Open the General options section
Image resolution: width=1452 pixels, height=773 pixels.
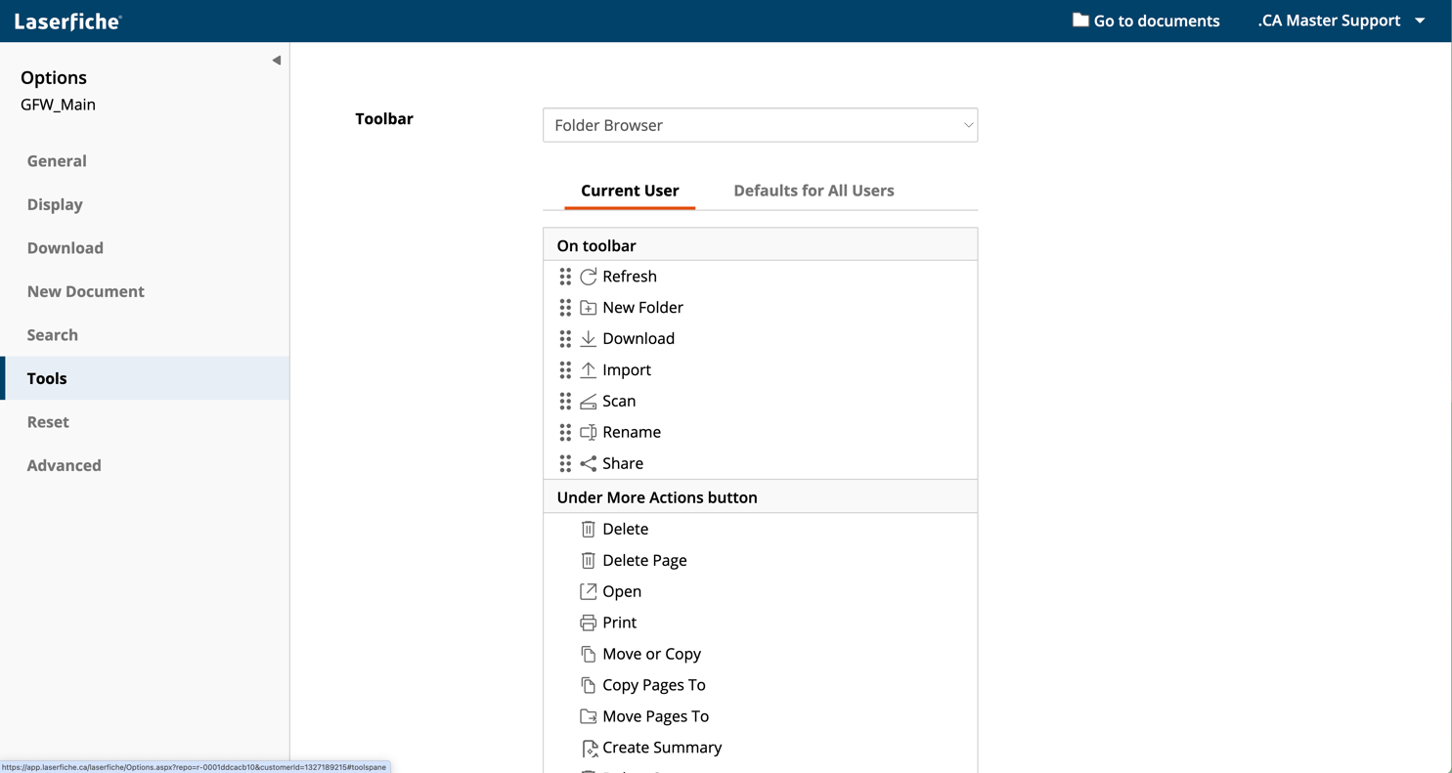(x=145, y=161)
